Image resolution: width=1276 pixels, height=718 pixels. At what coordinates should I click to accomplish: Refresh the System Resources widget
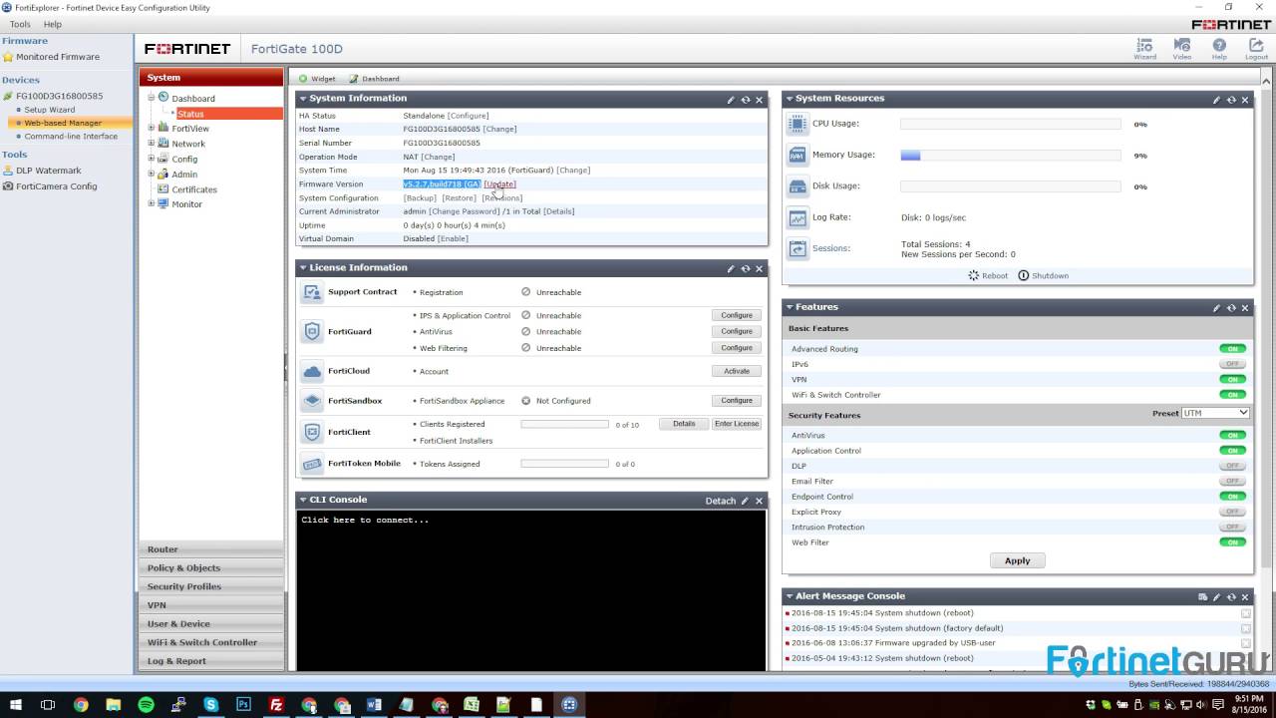1231,100
